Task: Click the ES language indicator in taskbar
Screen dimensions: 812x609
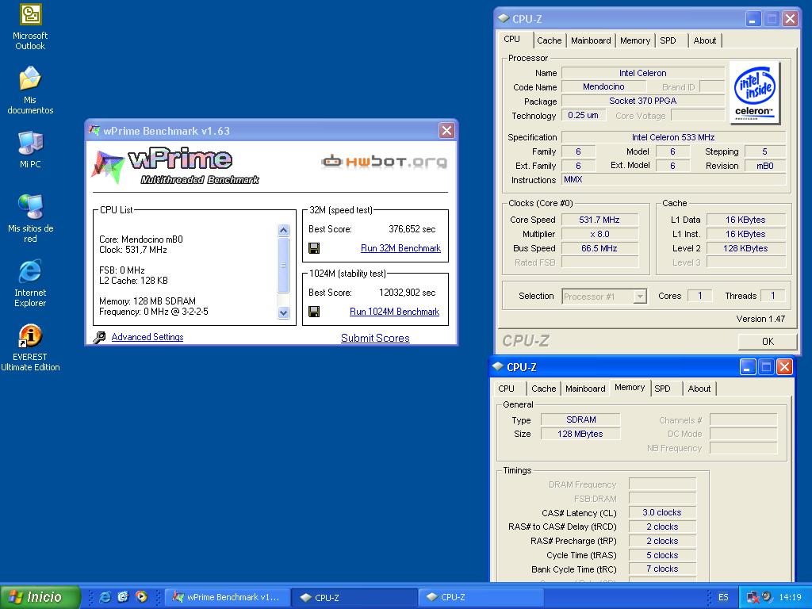Action: tap(723, 597)
